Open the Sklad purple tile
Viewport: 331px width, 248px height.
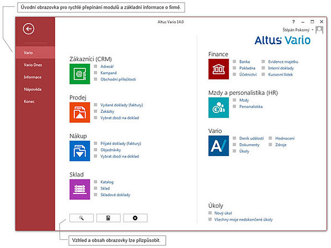(x=80, y=189)
